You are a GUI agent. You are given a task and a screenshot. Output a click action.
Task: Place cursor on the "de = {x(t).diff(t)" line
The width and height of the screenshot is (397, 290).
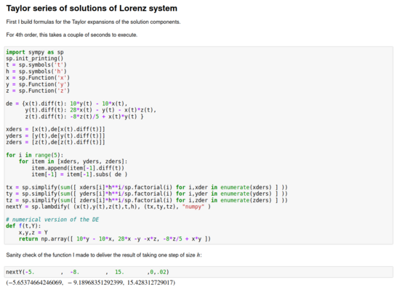(x=67, y=104)
